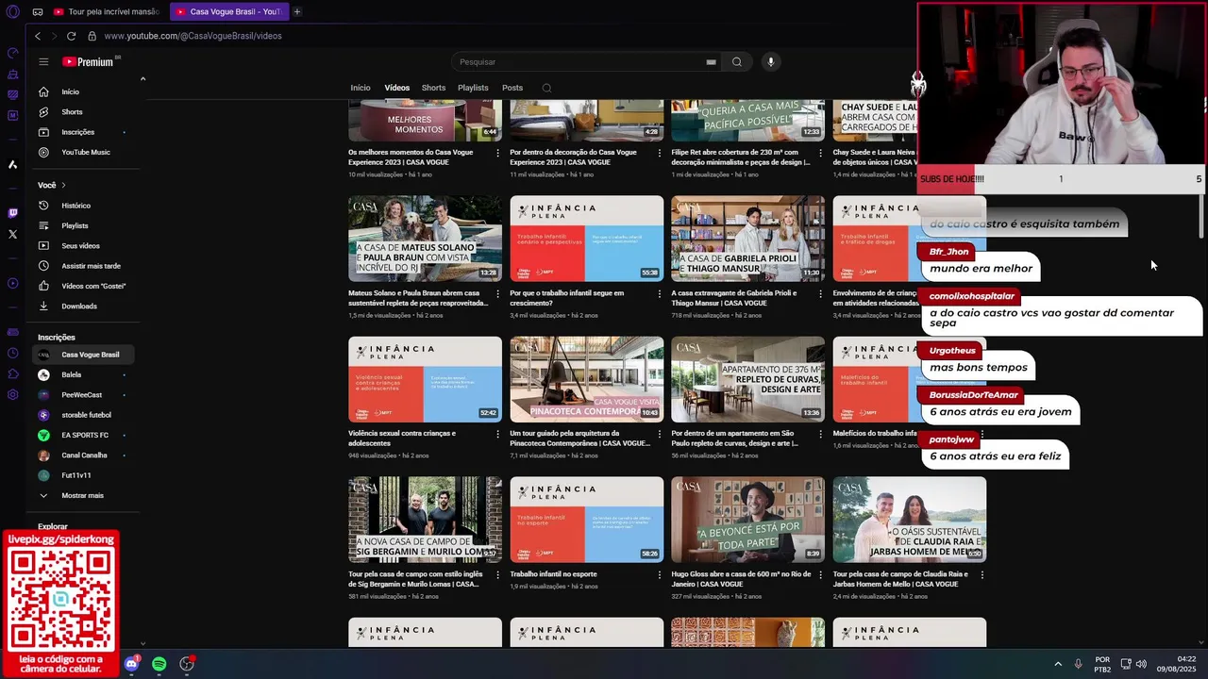This screenshot has width=1208, height=679.
Task: Click the browser address bar URL
Action: pyautogui.click(x=193, y=36)
